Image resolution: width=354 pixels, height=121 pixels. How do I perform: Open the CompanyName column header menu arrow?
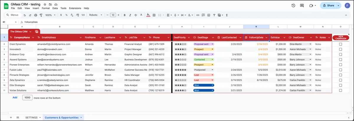[x=33, y=37]
